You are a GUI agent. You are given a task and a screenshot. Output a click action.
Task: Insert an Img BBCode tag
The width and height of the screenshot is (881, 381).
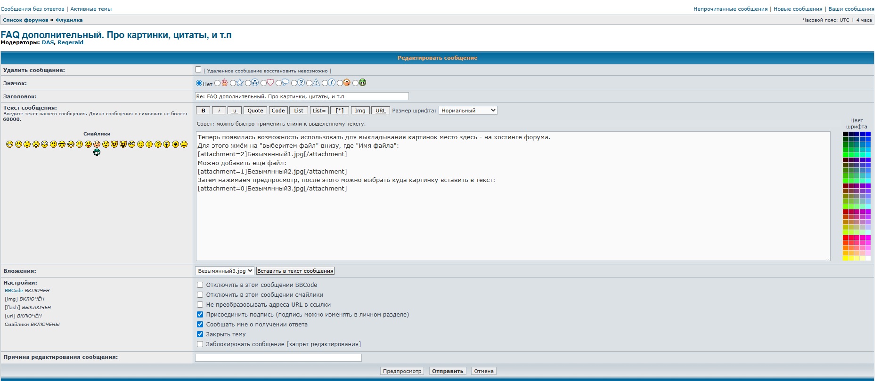pos(360,111)
